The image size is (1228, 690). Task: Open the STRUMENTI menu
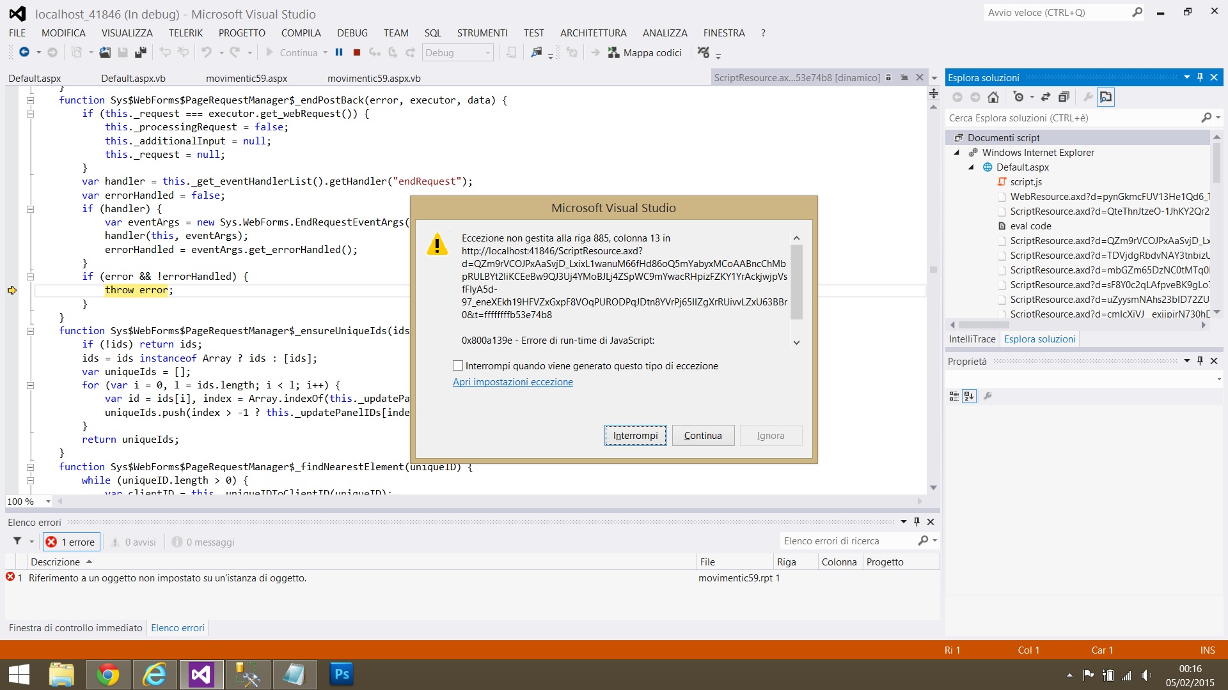(x=482, y=33)
